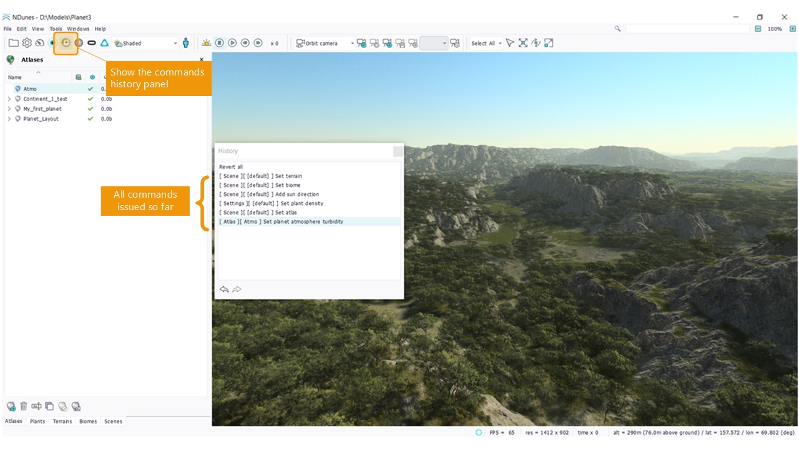Click the zoom-out minus button near 100%
Screen dimensions: 799x449
(x=758, y=29)
